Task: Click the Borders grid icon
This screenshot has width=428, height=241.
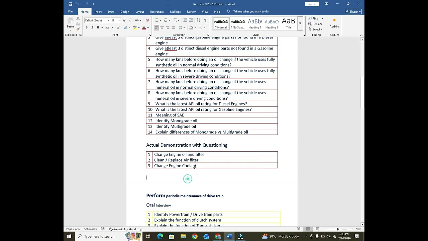Action: 200,27
